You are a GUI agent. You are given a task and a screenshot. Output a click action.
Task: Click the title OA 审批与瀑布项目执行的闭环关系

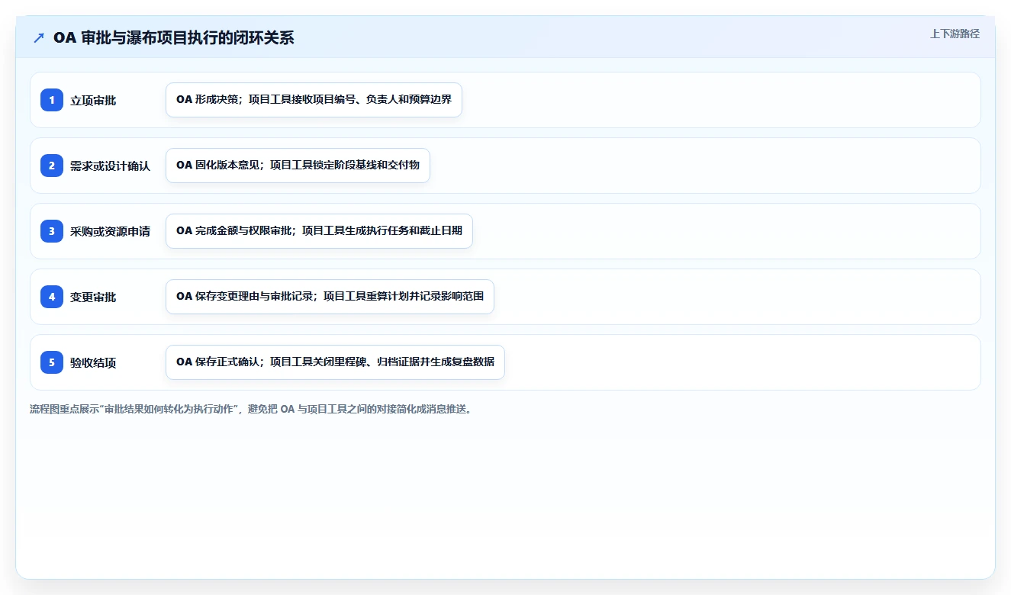coord(174,37)
